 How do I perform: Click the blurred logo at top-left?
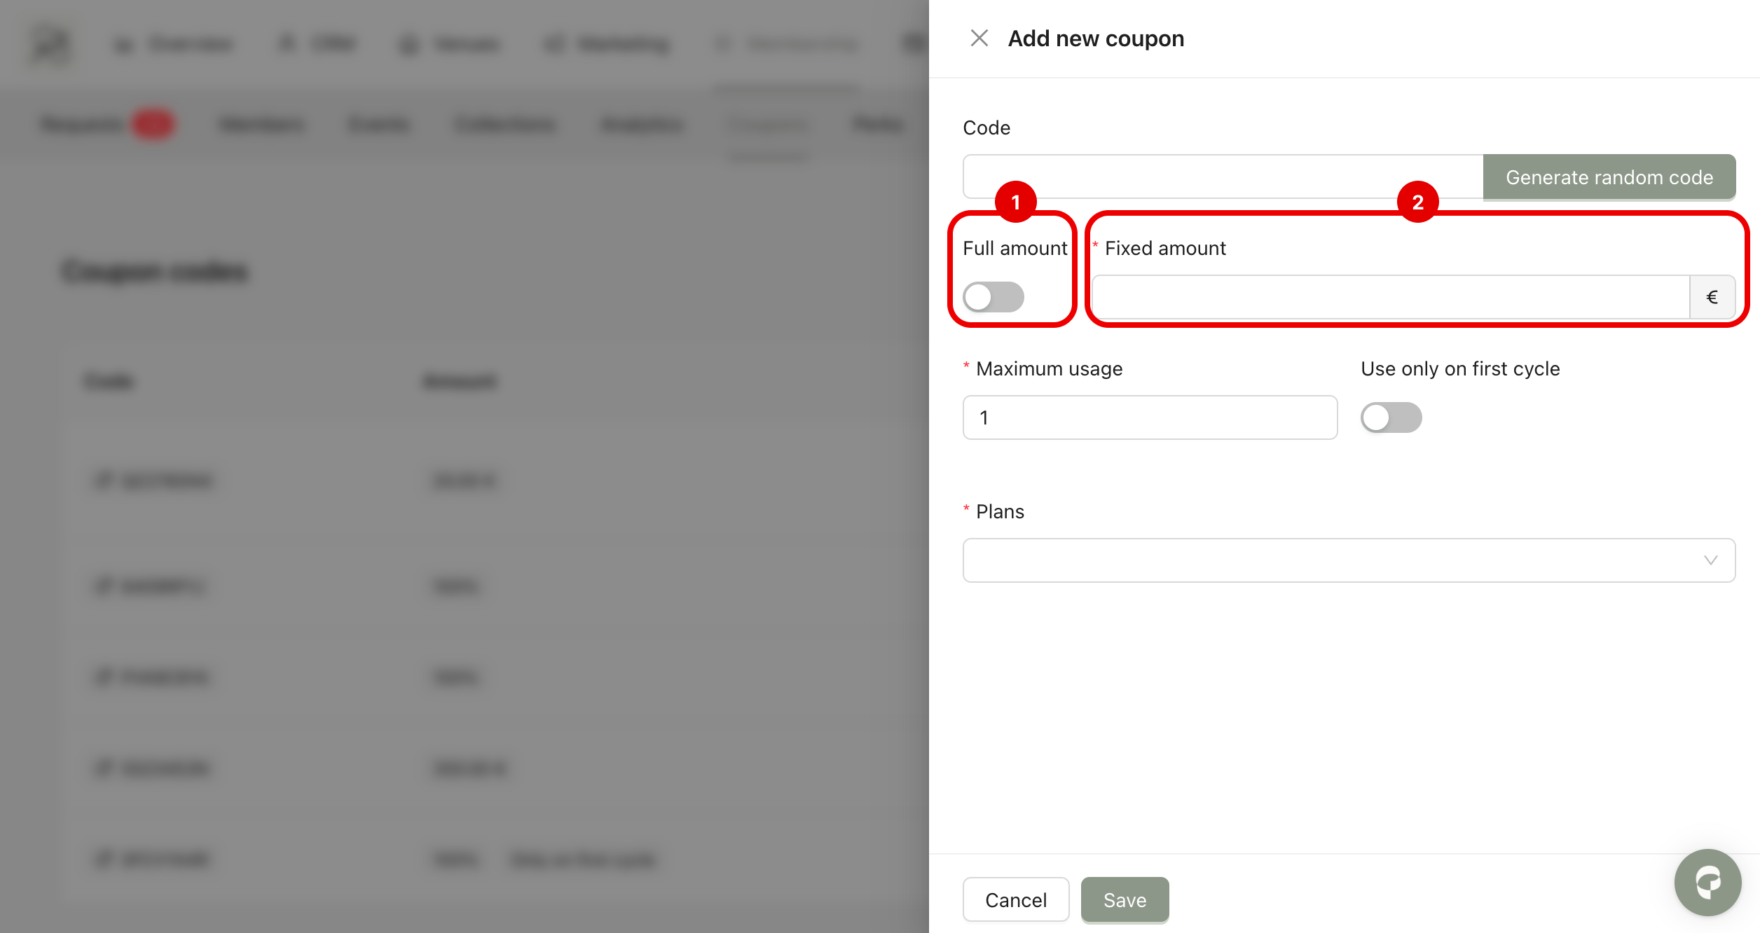[x=50, y=45]
